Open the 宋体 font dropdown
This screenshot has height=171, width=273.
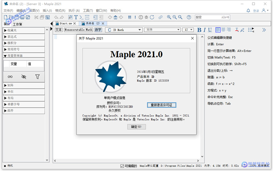(162, 30)
